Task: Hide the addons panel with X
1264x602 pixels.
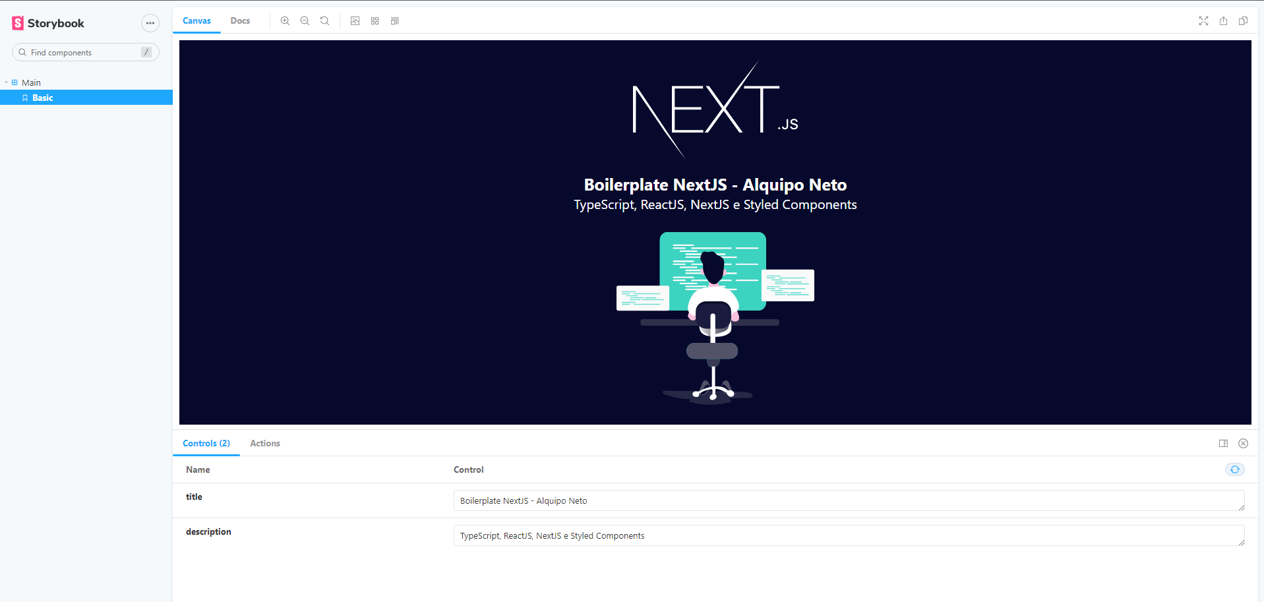Action: (x=1243, y=444)
